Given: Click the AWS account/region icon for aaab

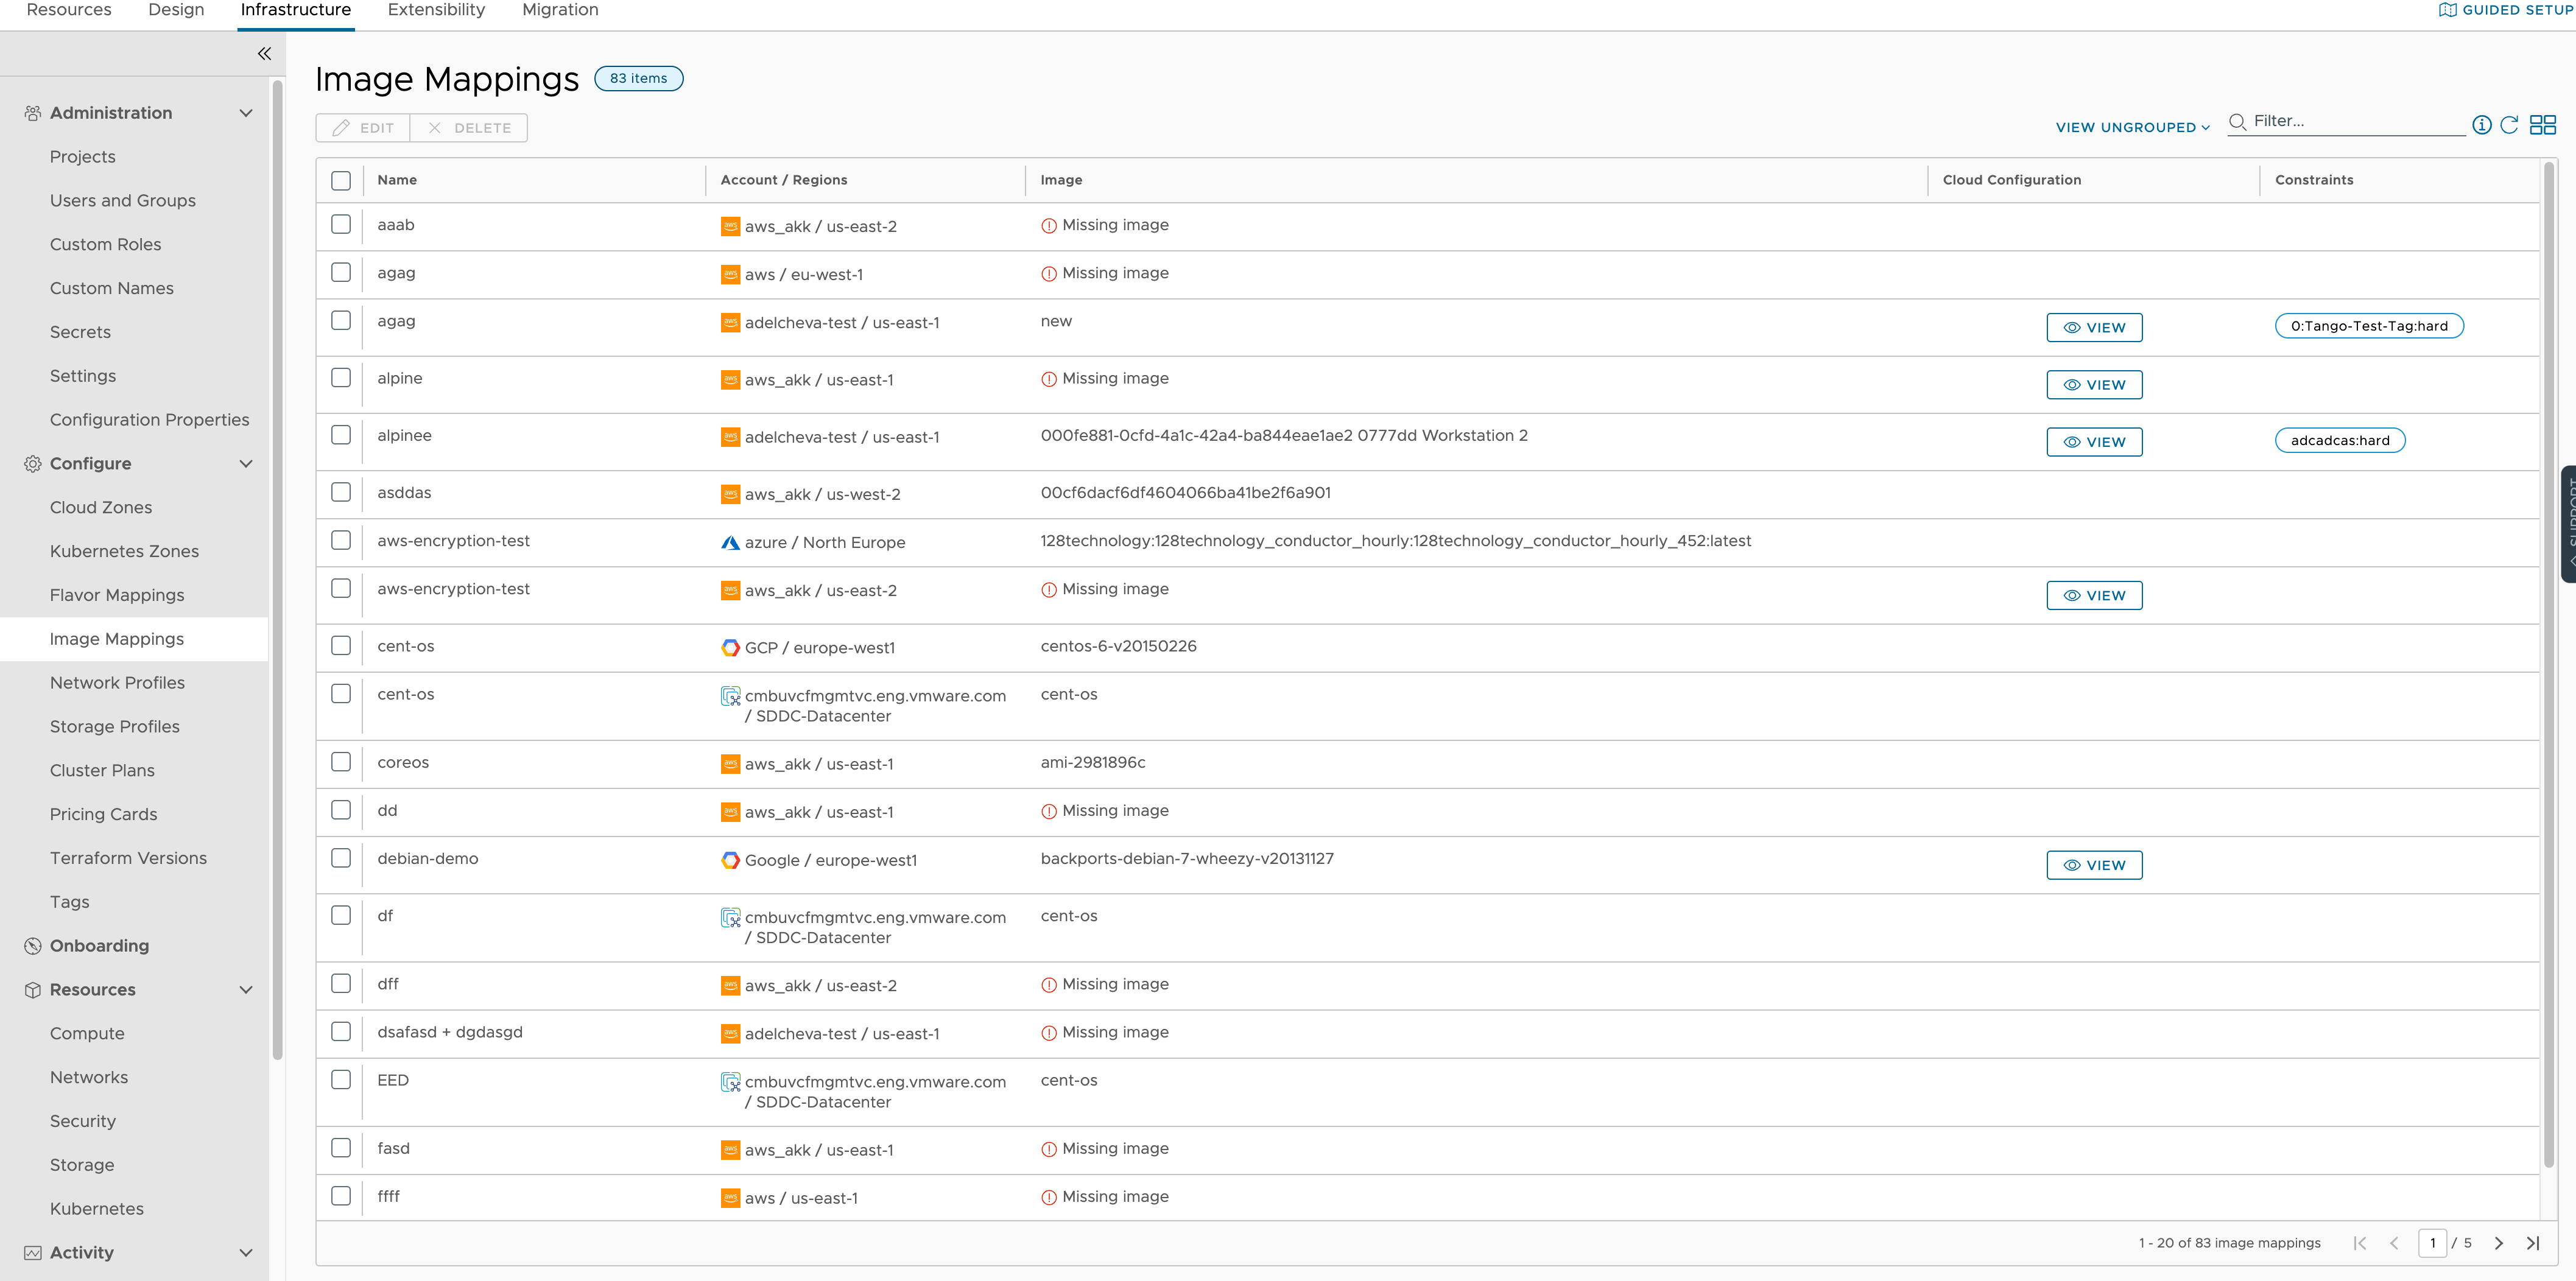Looking at the screenshot, I should 731,225.
